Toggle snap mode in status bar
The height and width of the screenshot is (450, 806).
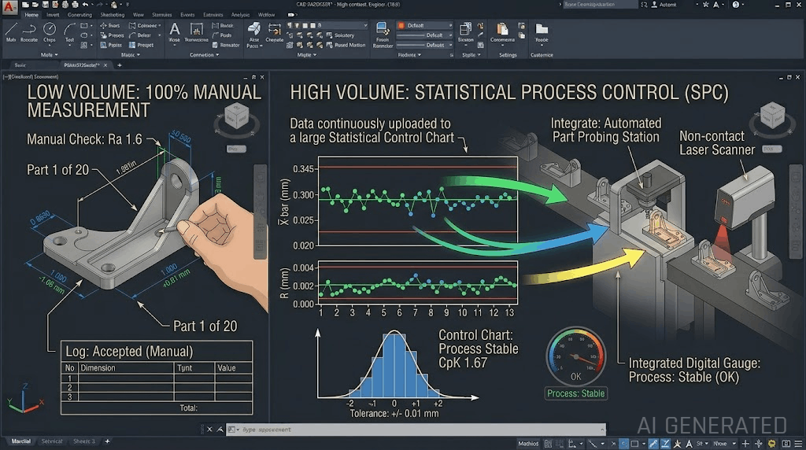(559, 444)
